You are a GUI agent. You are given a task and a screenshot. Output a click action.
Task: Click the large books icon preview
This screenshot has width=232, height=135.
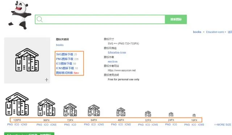[27, 60]
